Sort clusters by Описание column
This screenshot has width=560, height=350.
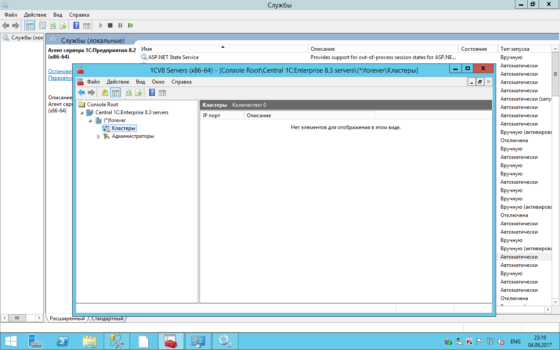click(x=310, y=115)
